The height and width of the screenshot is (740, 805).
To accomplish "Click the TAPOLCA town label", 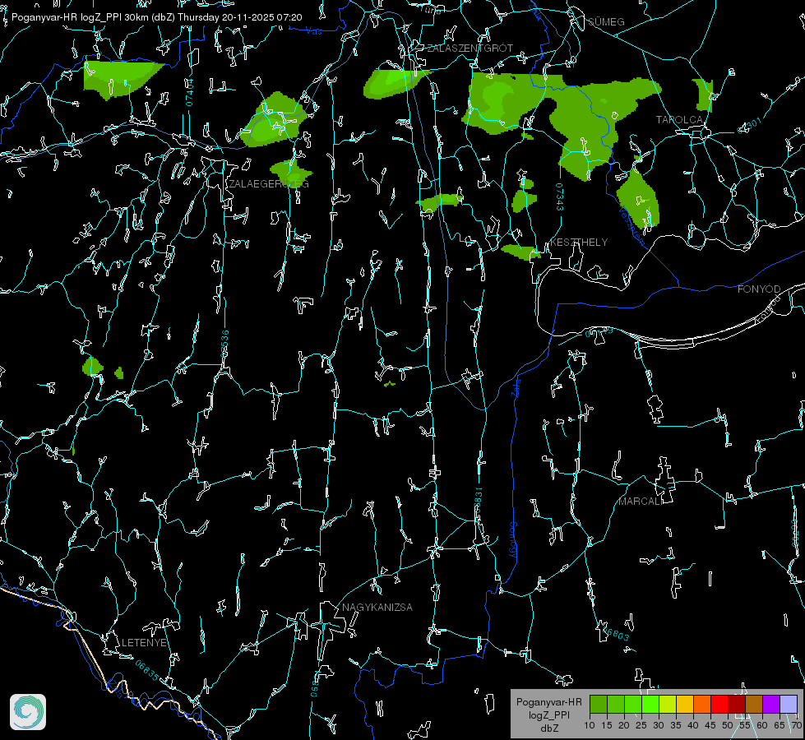I will coord(679,120).
